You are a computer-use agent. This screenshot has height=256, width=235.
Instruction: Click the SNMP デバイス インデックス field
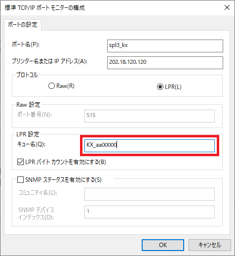coord(150,212)
